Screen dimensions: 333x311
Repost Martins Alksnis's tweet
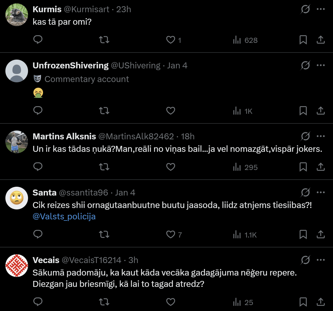104,167
